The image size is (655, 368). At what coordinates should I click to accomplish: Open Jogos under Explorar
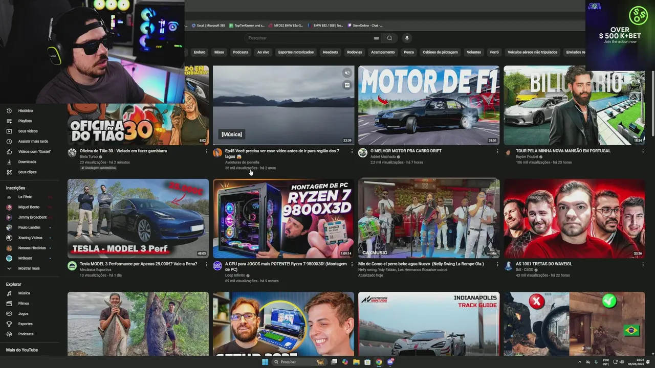(23, 313)
